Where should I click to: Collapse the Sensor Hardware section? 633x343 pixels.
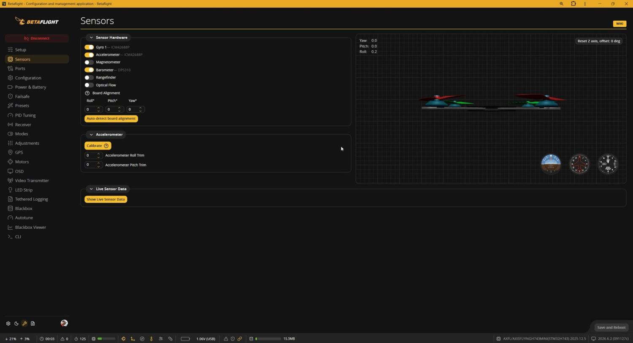pyautogui.click(x=91, y=38)
